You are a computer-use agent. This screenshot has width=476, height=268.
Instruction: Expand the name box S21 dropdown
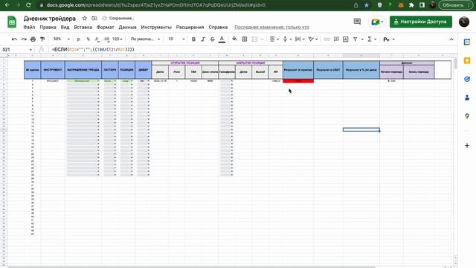(30, 50)
